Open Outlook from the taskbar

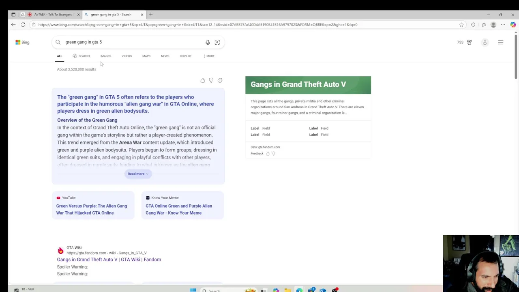pyautogui.click(x=323, y=290)
